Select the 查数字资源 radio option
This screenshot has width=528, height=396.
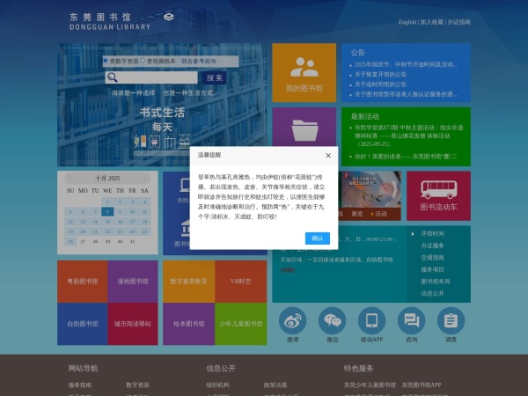coord(106,61)
